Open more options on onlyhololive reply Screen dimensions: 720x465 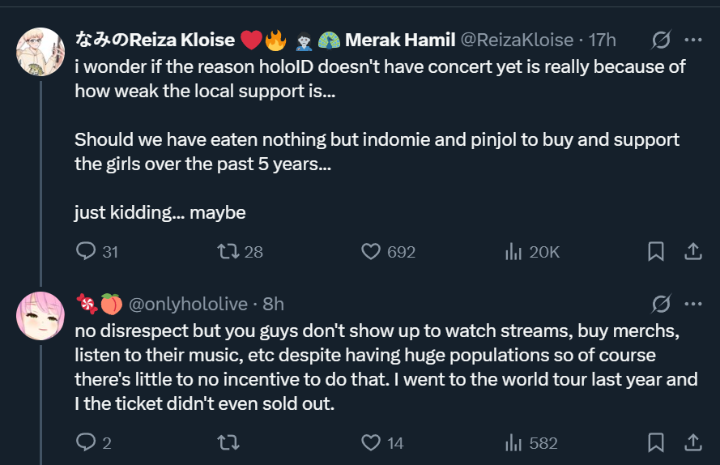(693, 304)
